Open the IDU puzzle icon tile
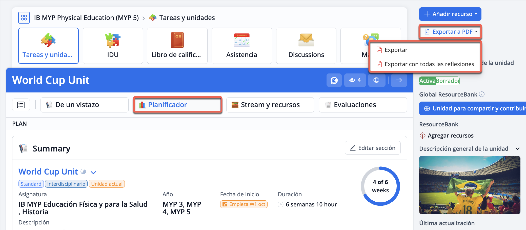Screen dimensions: 526x230 coord(113,41)
